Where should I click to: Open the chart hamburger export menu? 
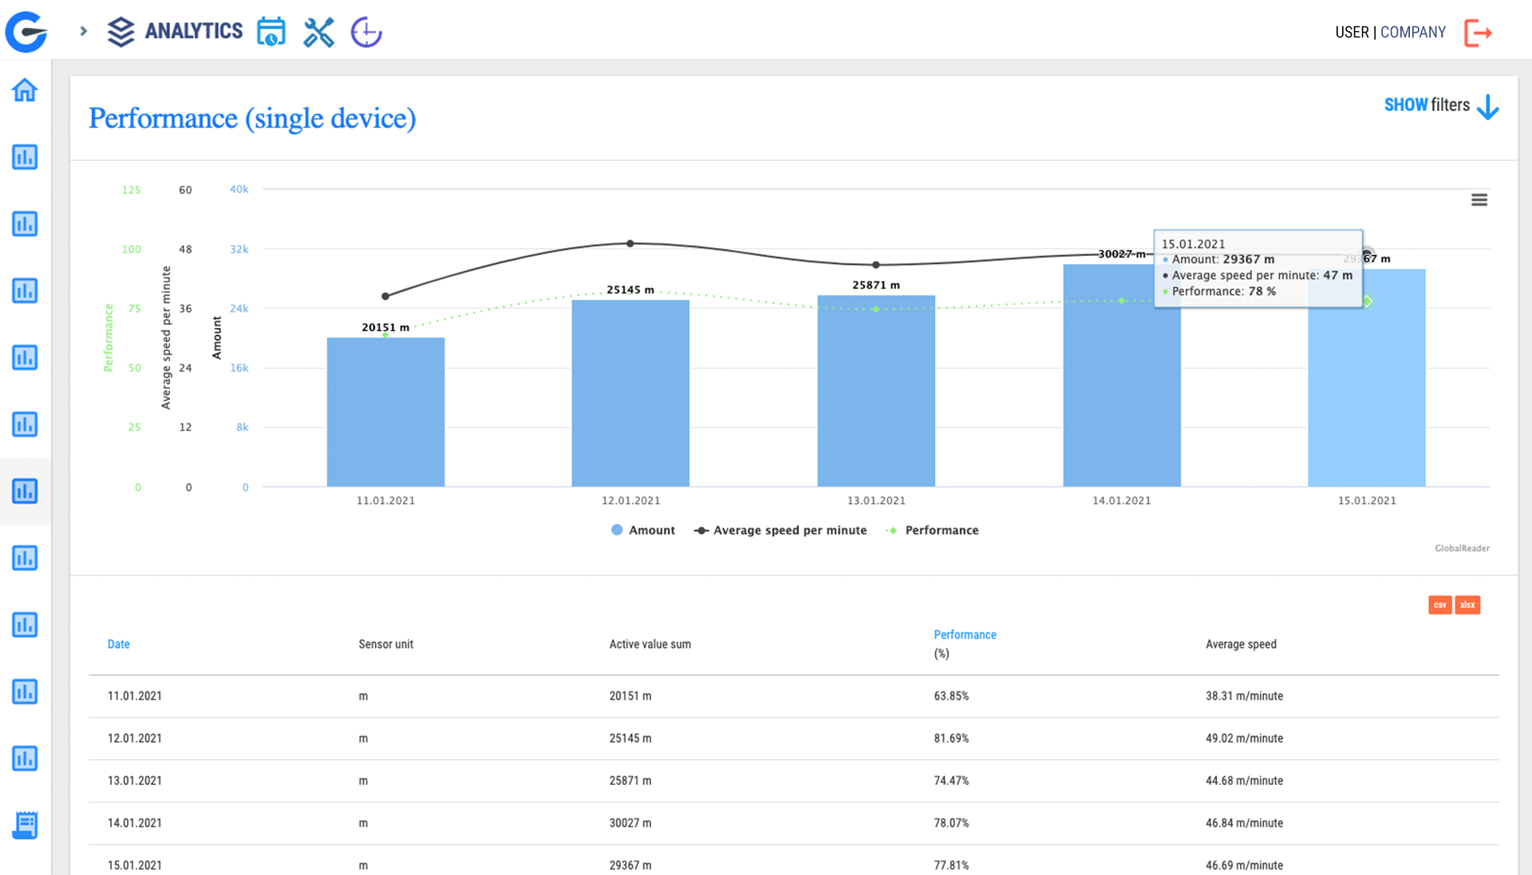pyautogui.click(x=1479, y=199)
